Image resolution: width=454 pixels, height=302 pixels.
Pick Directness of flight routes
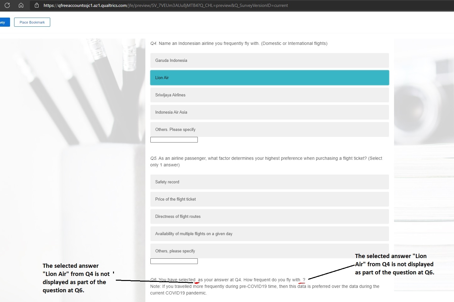[x=269, y=216]
